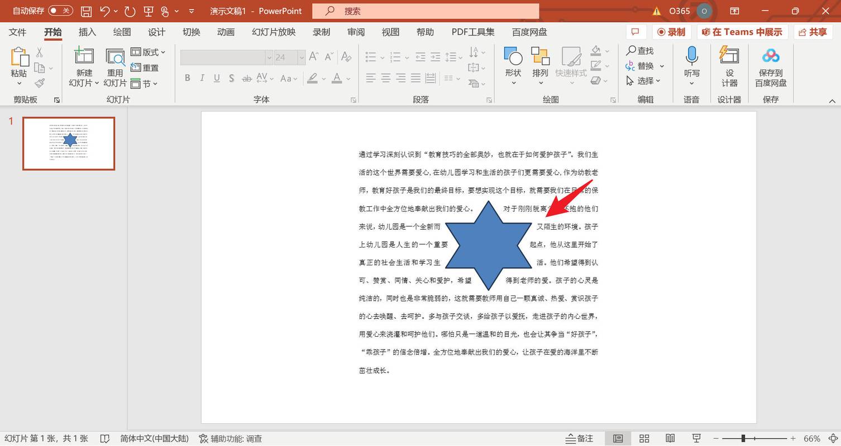Switch to the Design tab
This screenshot has height=446, width=841.
(156, 32)
